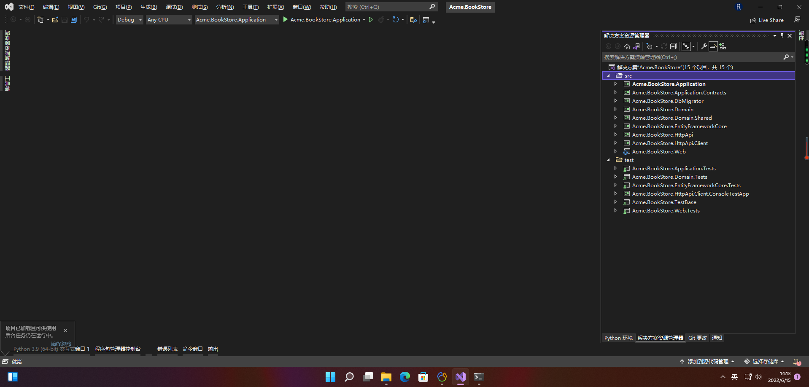Click the New Project toolbar icon
This screenshot has width=809, height=387.
41,20
